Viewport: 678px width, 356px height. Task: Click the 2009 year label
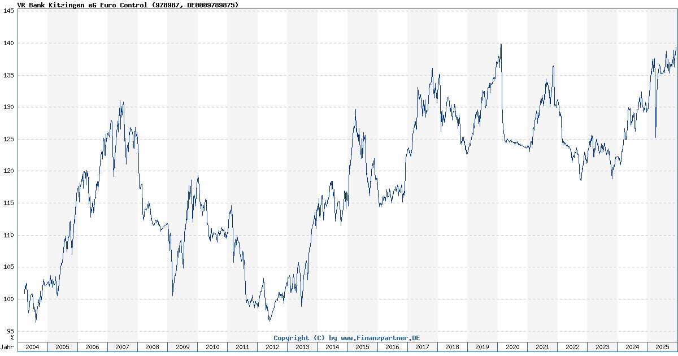[x=182, y=347]
